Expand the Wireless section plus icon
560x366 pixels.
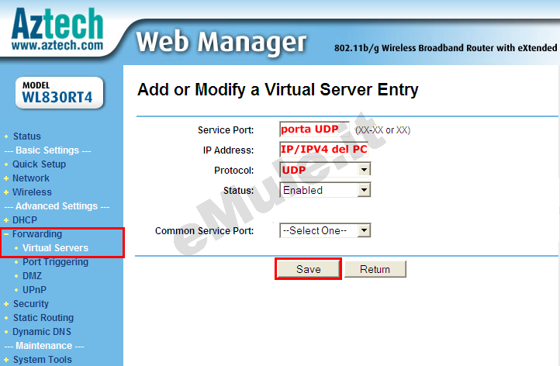coord(6,192)
